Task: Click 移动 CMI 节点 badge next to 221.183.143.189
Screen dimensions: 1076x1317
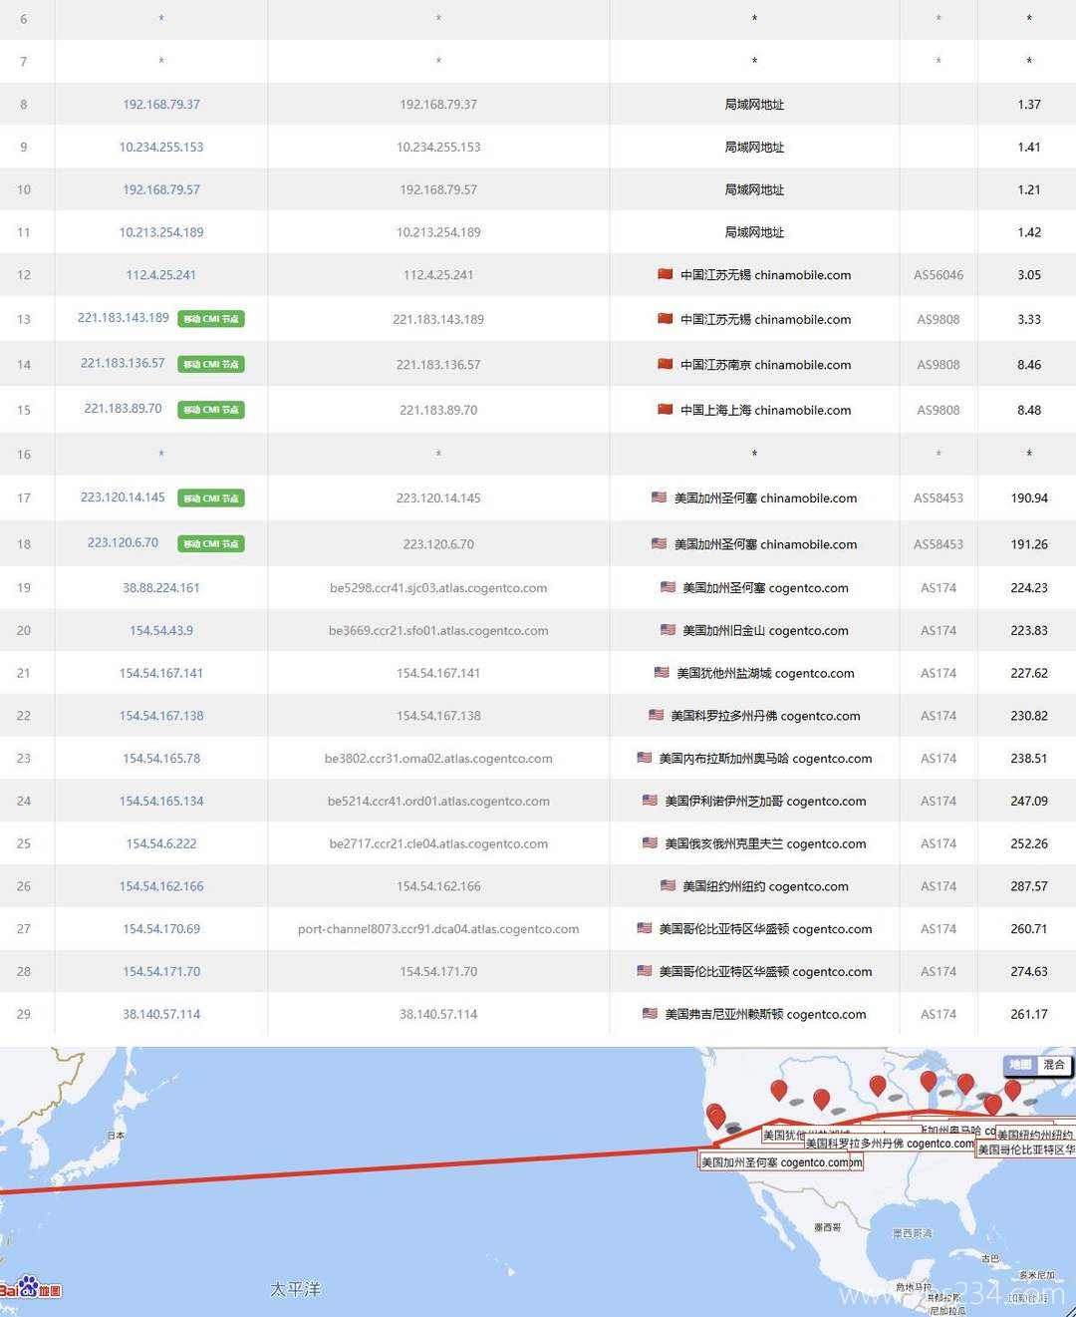Action: pyautogui.click(x=211, y=319)
